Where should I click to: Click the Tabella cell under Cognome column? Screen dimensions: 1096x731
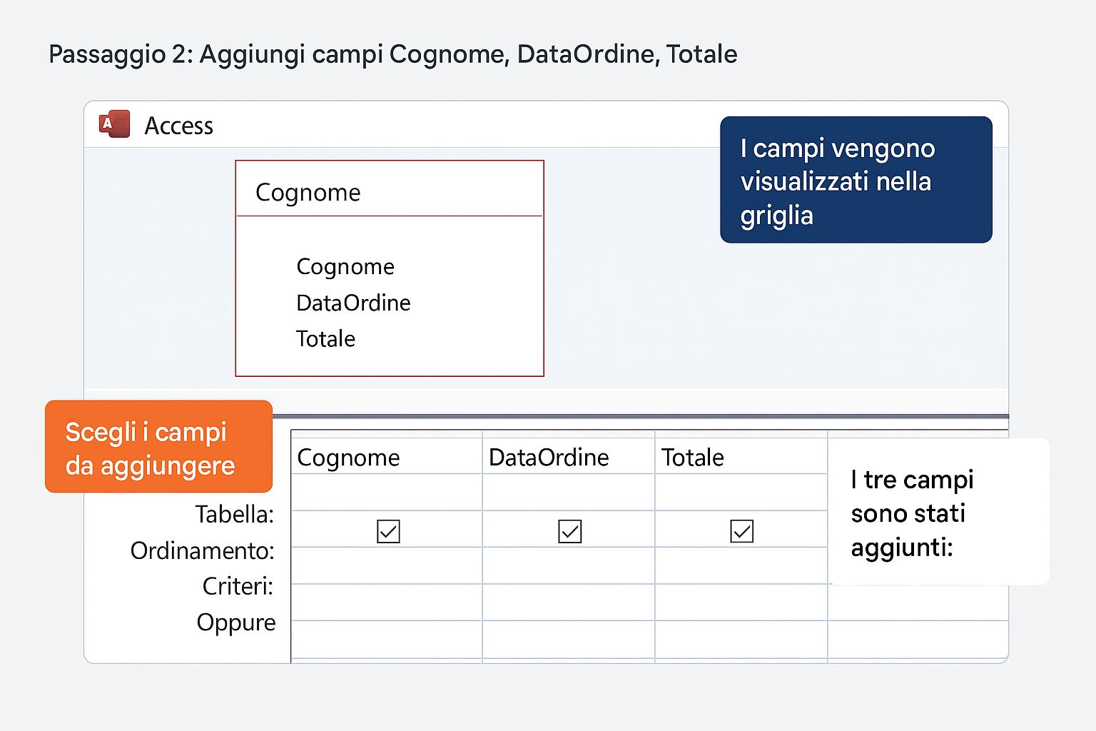386,493
